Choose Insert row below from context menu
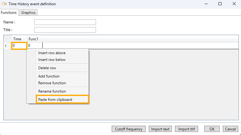The height and width of the screenshot is (135, 241). 52,60
